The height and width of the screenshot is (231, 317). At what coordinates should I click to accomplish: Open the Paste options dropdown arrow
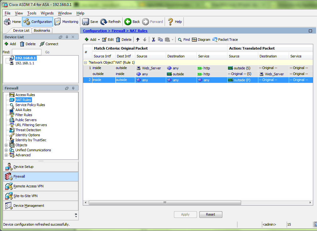(172, 40)
